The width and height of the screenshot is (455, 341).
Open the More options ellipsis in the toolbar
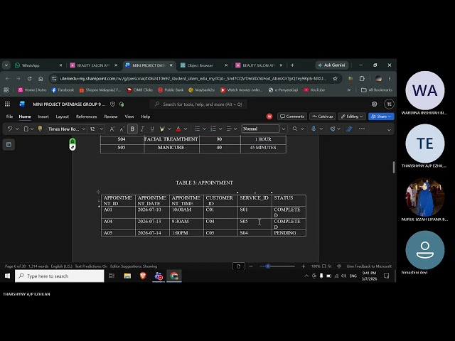tap(362, 129)
